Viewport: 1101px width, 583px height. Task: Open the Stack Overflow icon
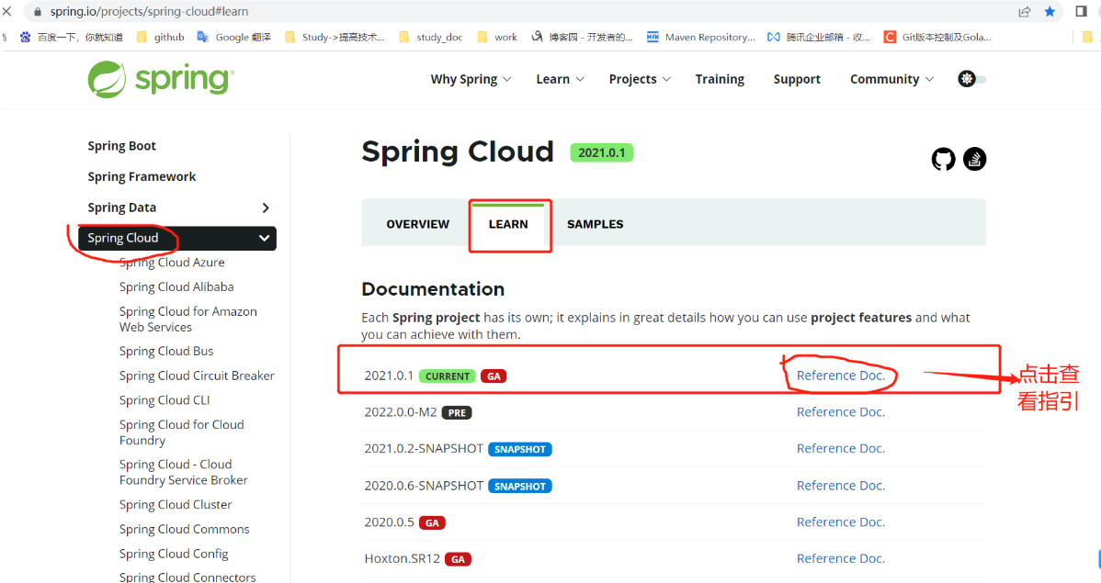(974, 159)
